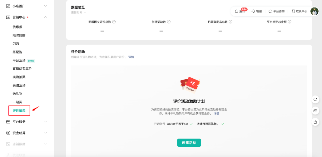The height and width of the screenshot is (157, 322).
Task: Click help icon beside 新增图文评价总数
Action: pyautogui.click(x=114, y=22)
